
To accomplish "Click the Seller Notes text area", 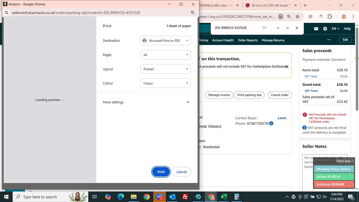I will (x=325, y=172).
